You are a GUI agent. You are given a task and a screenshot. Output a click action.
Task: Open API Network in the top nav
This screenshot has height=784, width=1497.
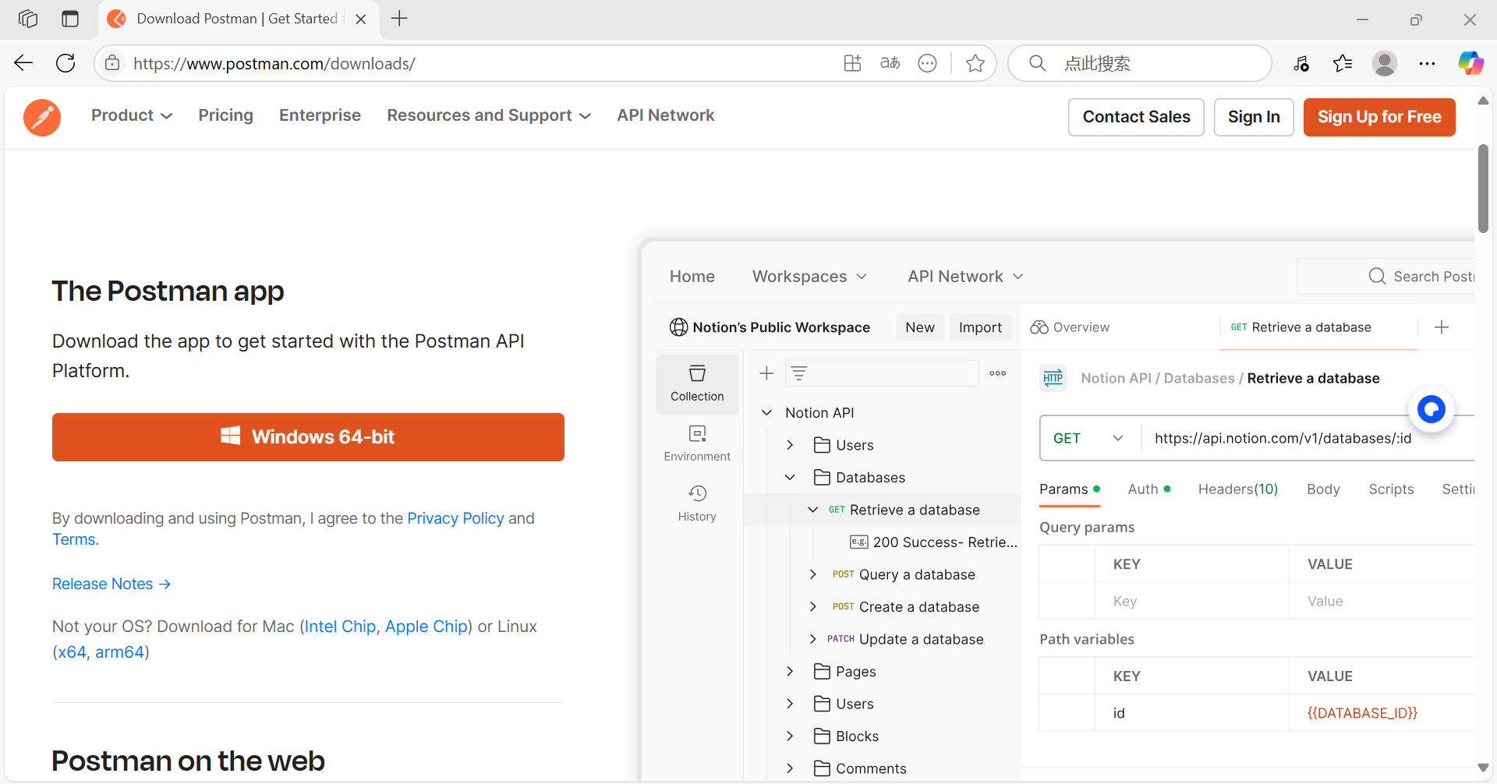[x=666, y=115]
